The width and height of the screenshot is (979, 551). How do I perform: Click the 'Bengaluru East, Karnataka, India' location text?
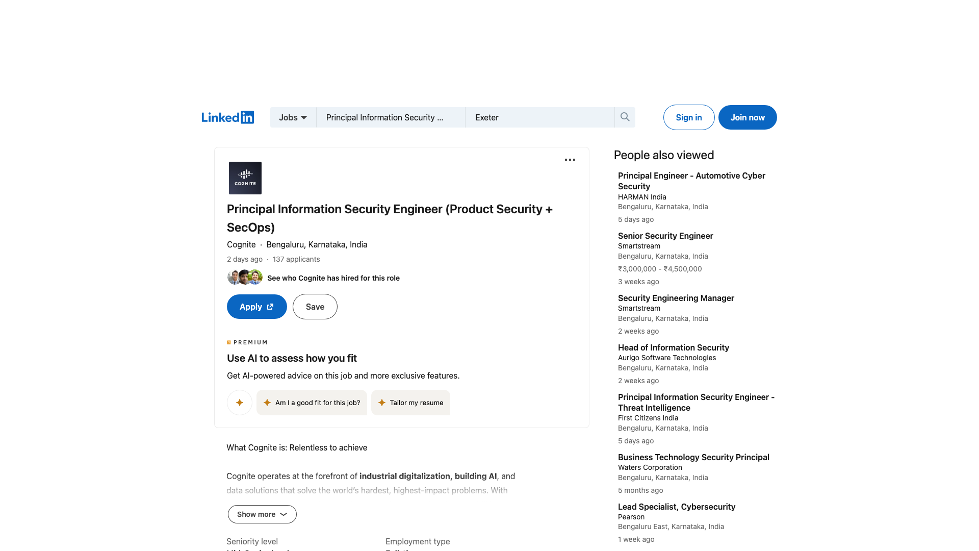[x=671, y=527]
